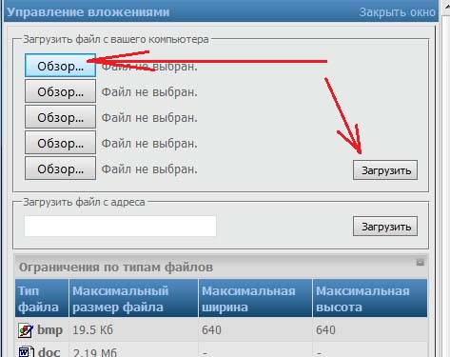Click the doc file type icon
Screen dimensions: 450x357
click(x=26, y=351)
